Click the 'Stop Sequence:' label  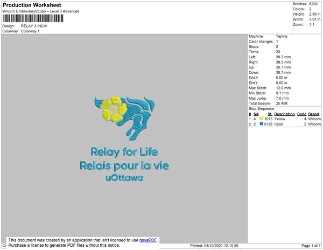(262, 109)
